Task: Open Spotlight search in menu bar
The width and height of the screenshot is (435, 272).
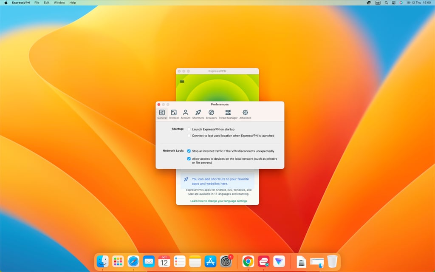Action: click(x=386, y=3)
